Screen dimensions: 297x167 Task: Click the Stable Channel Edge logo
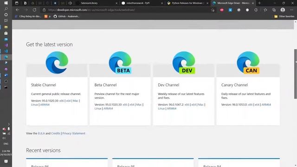pyautogui.click(x=57, y=63)
